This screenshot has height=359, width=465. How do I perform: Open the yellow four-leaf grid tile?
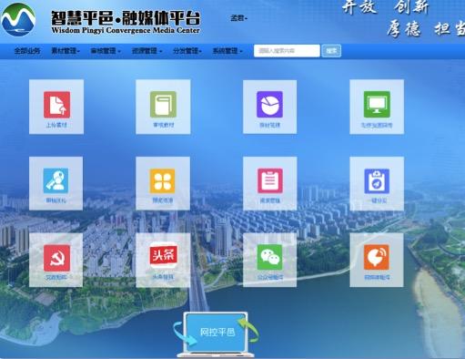[x=163, y=183]
